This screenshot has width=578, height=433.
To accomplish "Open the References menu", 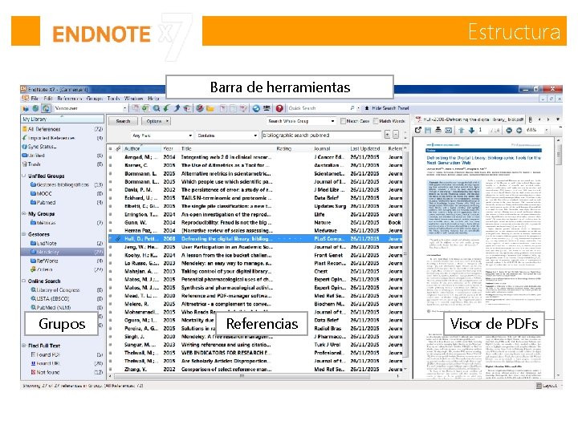I will coord(69,99).
